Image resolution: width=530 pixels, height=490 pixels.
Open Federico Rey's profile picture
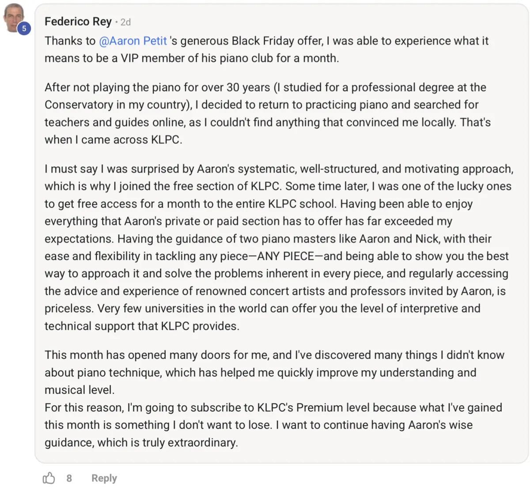13,16
